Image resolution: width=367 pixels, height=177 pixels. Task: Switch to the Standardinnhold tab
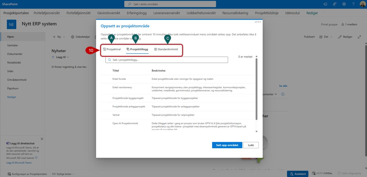[x=166, y=49]
